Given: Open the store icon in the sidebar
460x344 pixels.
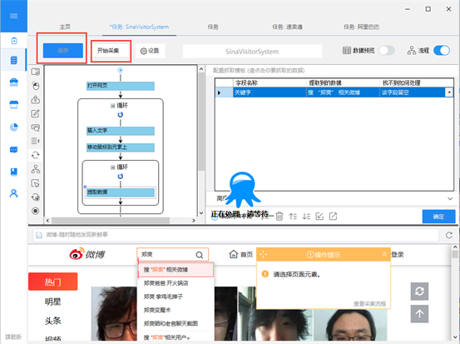Looking at the screenshot, I should 14,104.
